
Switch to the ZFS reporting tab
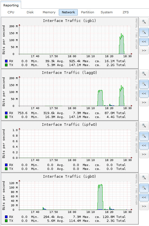point(125,12)
